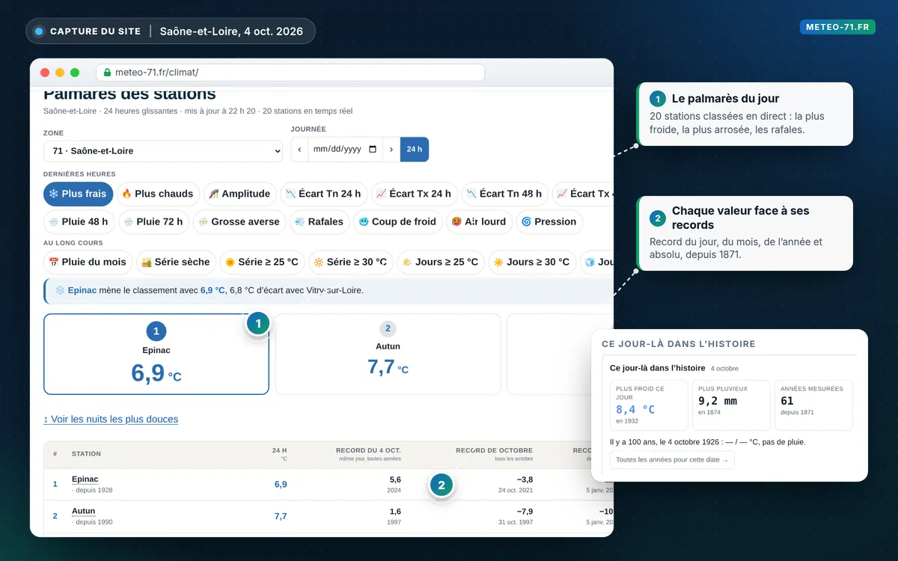Click the padlock icon in the address bar
This screenshot has width=898, height=561.
pyautogui.click(x=107, y=73)
